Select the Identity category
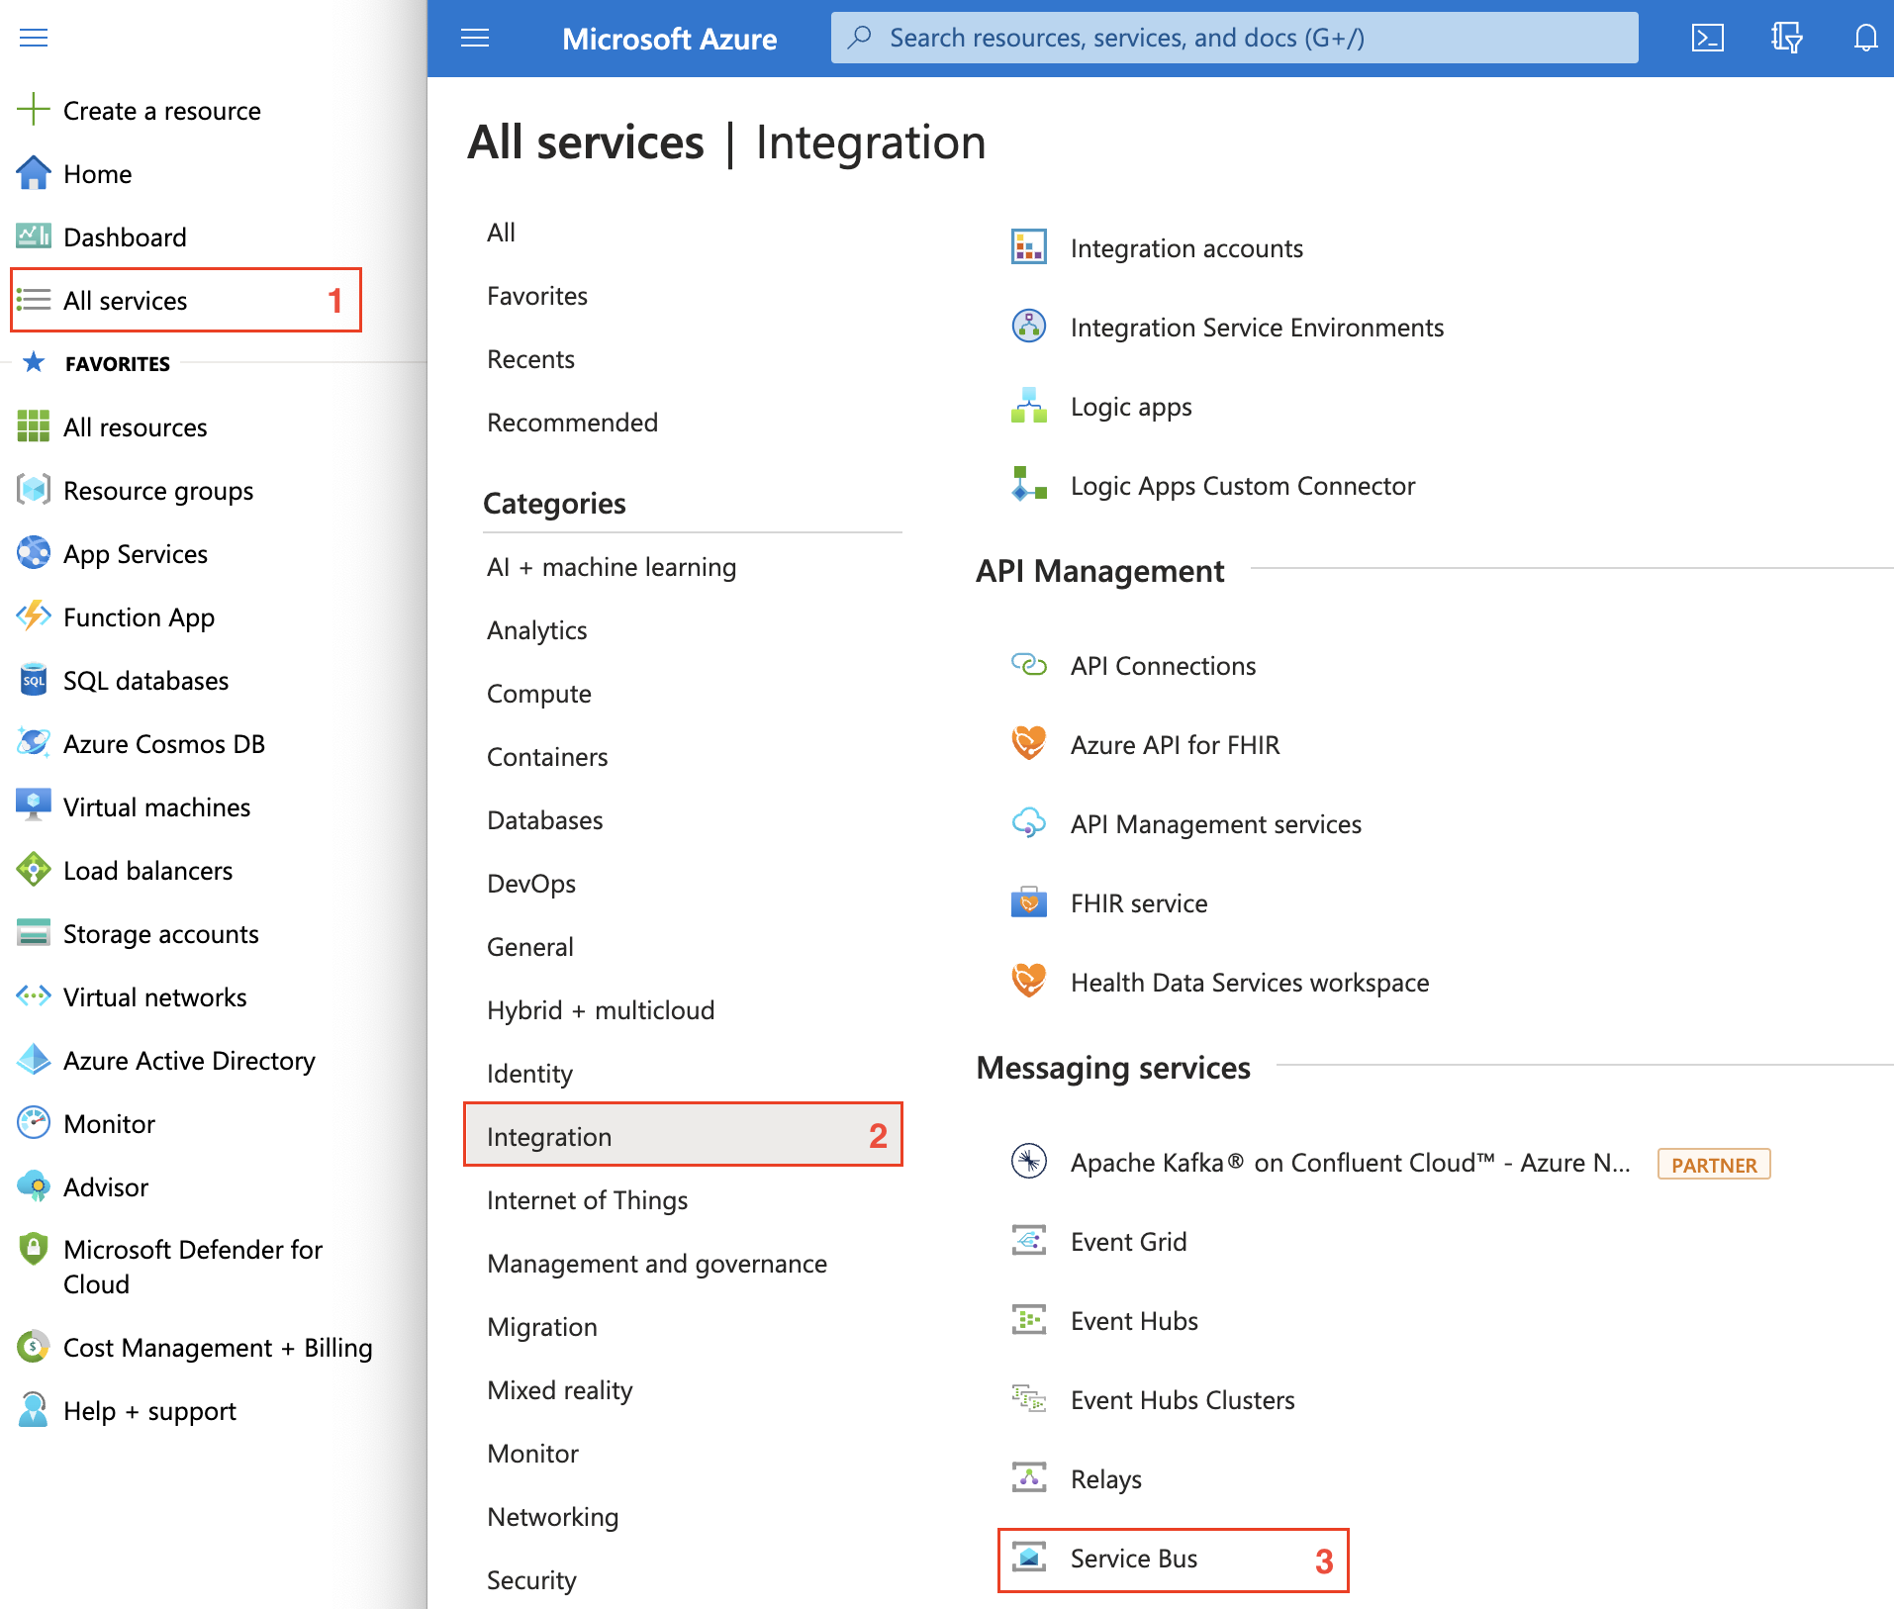The height and width of the screenshot is (1609, 1894). [529, 1074]
